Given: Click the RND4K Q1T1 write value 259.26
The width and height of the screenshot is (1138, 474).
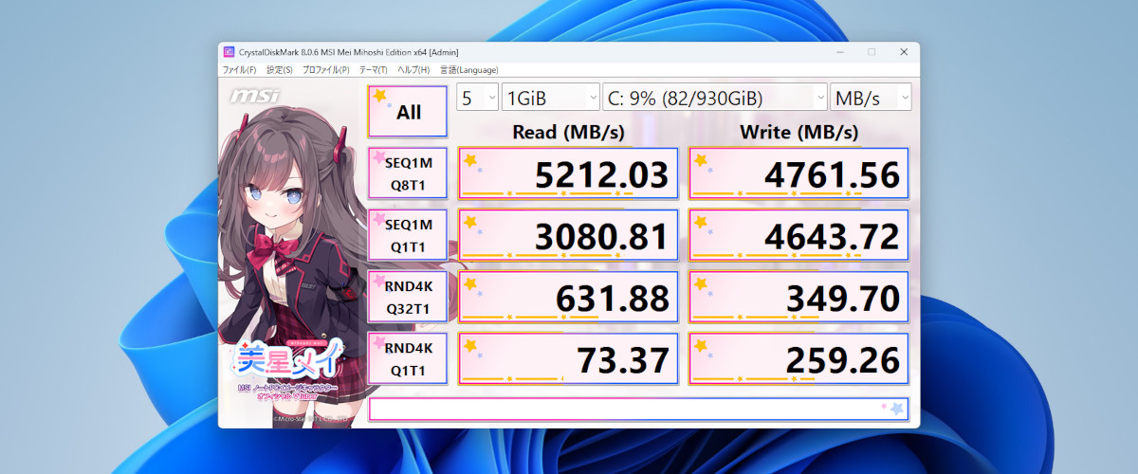Looking at the screenshot, I should click(799, 359).
